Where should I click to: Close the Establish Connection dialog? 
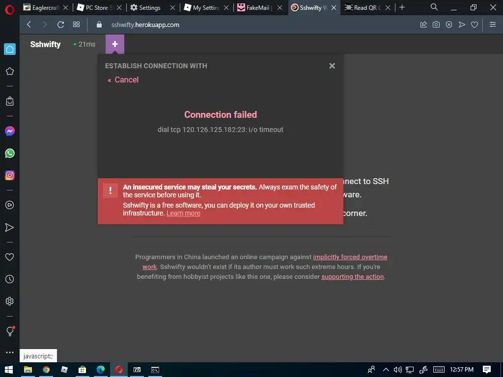tap(332, 66)
